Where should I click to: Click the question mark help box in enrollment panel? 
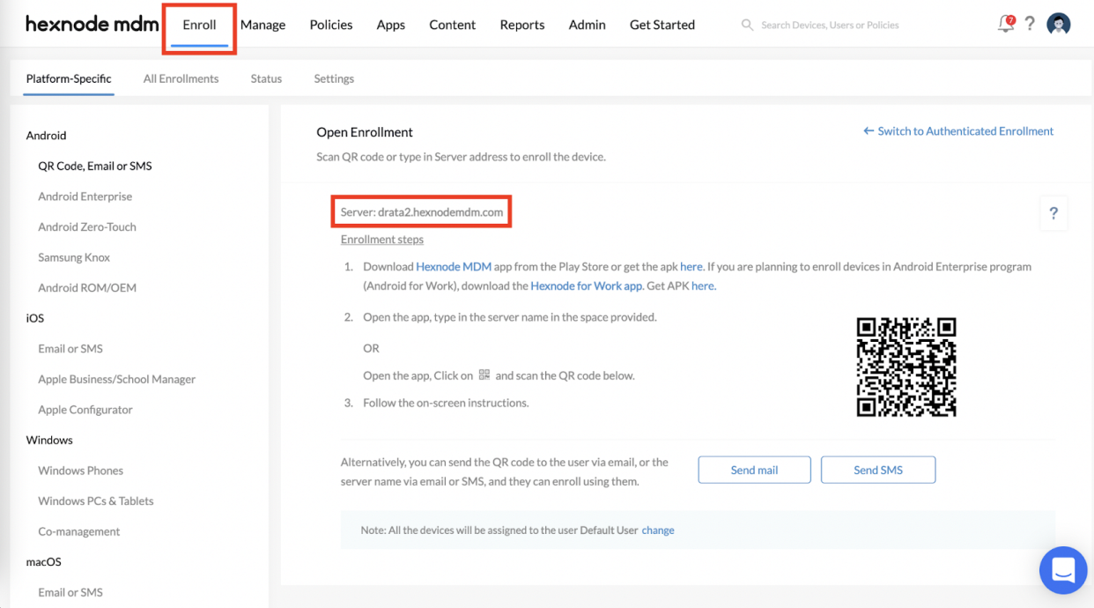click(1053, 213)
